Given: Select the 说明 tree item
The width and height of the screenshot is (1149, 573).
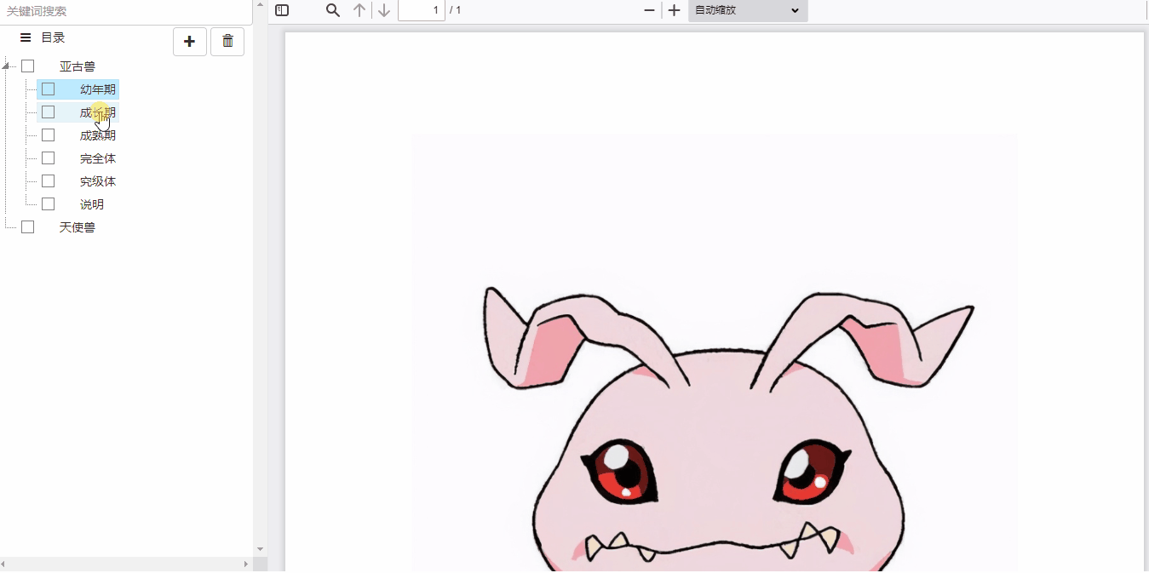Looking at the screenshot, I should (92, 204).
